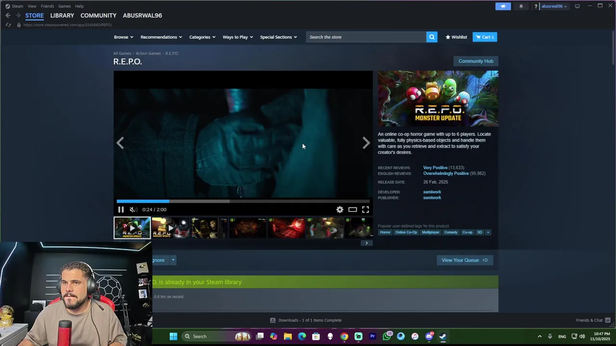Expand the Recommendations dropdown
Screen dimensions: 616x346
[x=161, y=37]
